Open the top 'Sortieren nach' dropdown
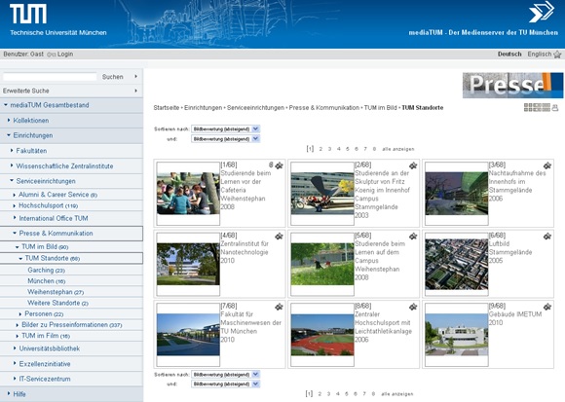The image size is (565, 402). click(x=226, y=128)
